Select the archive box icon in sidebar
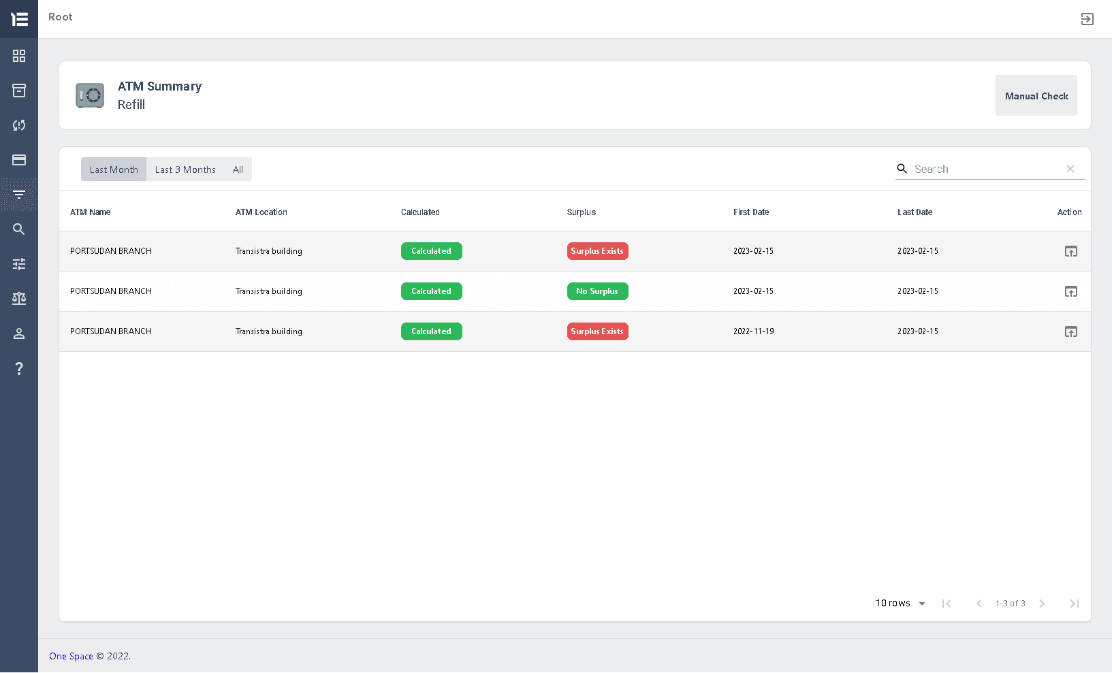 [18, 91]
